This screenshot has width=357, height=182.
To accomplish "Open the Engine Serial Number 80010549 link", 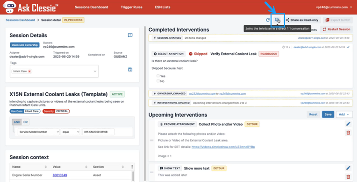I will click(x=60, y=175).
